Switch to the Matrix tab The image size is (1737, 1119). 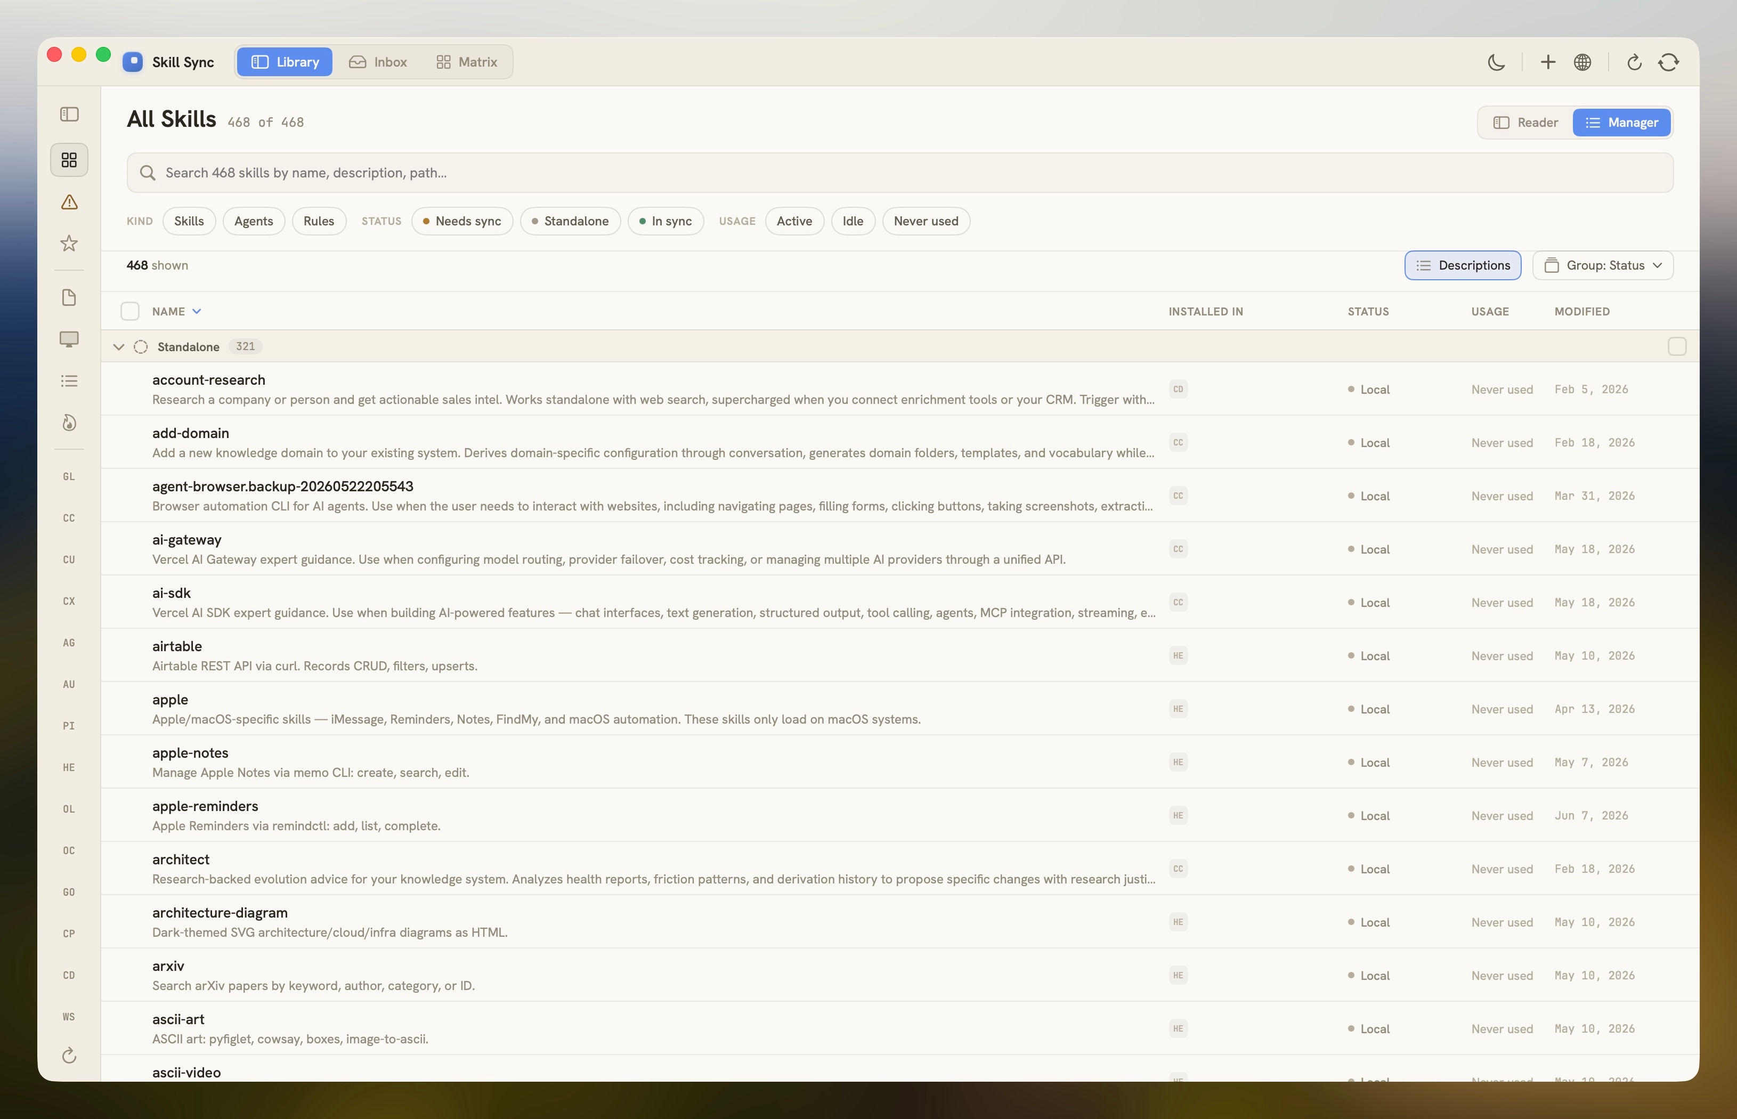(466, 62)
